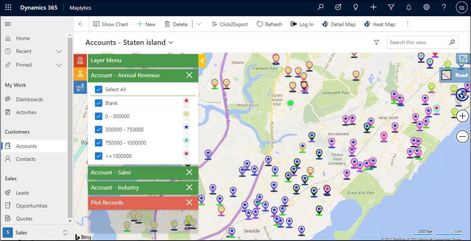
Task: Open the view filter funnel icon
Action: pyautogui.click(x=376, y=42)
